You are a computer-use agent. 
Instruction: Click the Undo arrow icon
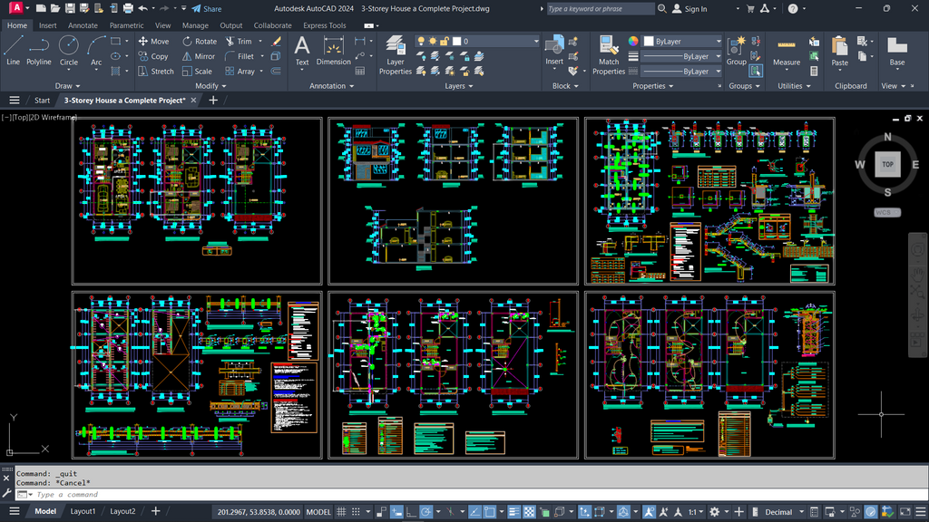pos(142,8)
